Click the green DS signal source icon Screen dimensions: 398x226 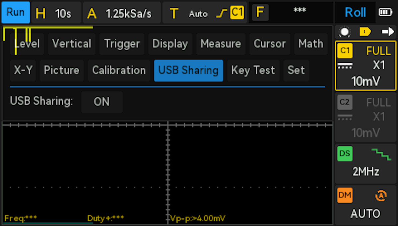(x=345, y=153)
